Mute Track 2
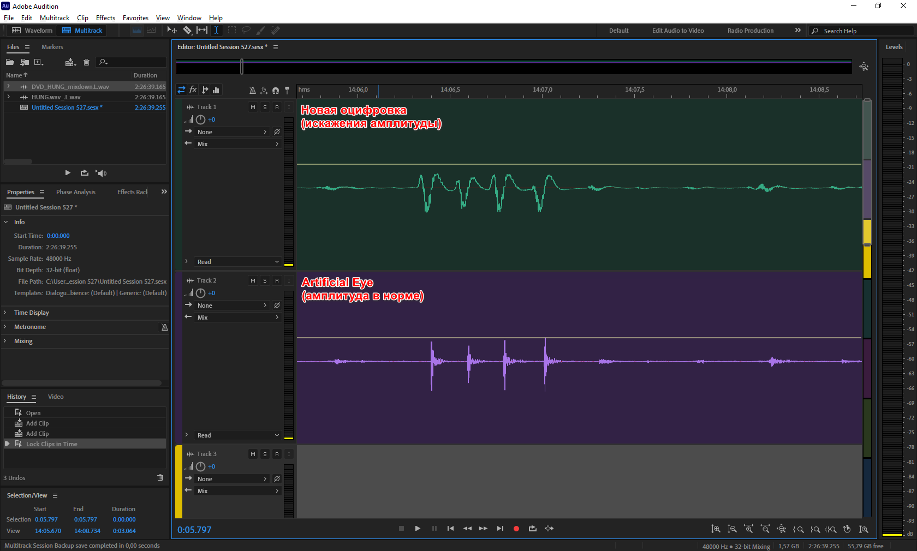 [253, 281]
